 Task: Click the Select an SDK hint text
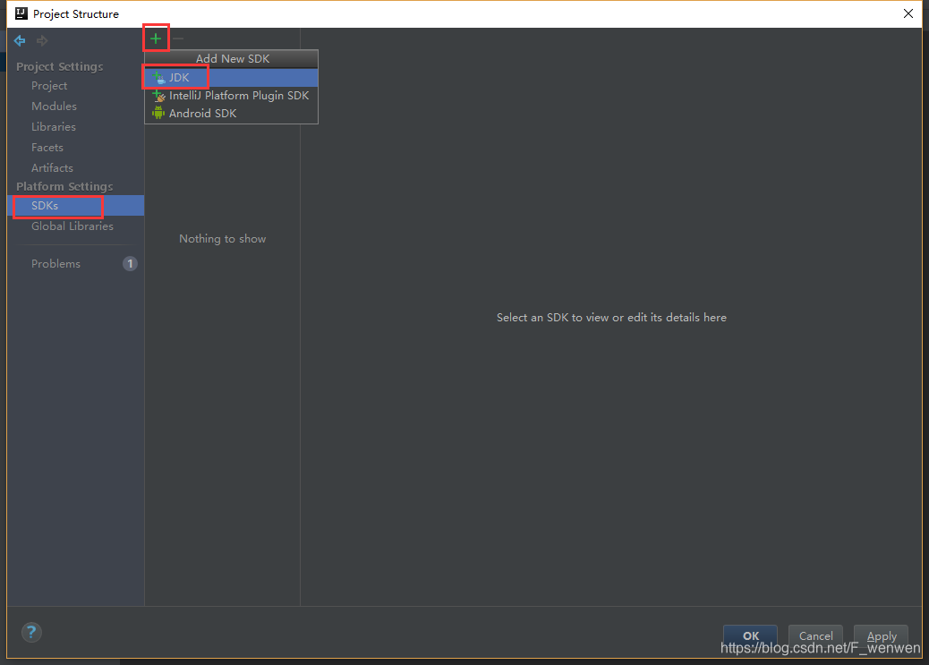click(x=611, y=318)
